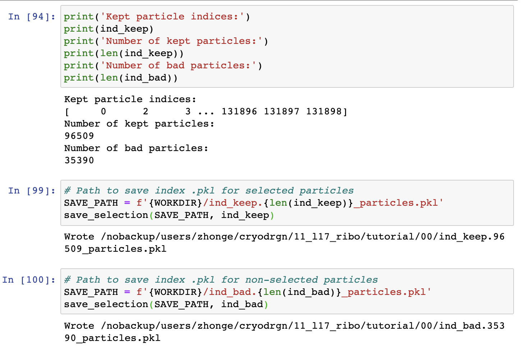Click the 96509 output value
The height and width of the screenshot is (351, 524).
(x=79, y=136)
